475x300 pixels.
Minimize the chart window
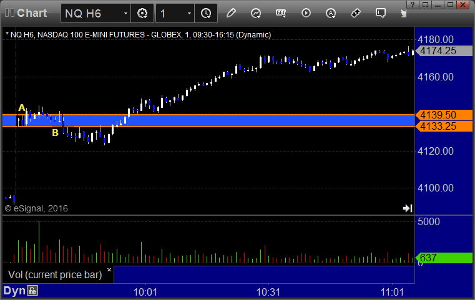pos(438,4)
